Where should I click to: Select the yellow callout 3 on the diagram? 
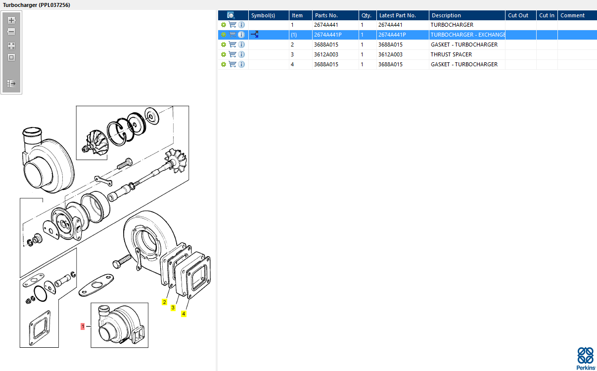(173, 308)
